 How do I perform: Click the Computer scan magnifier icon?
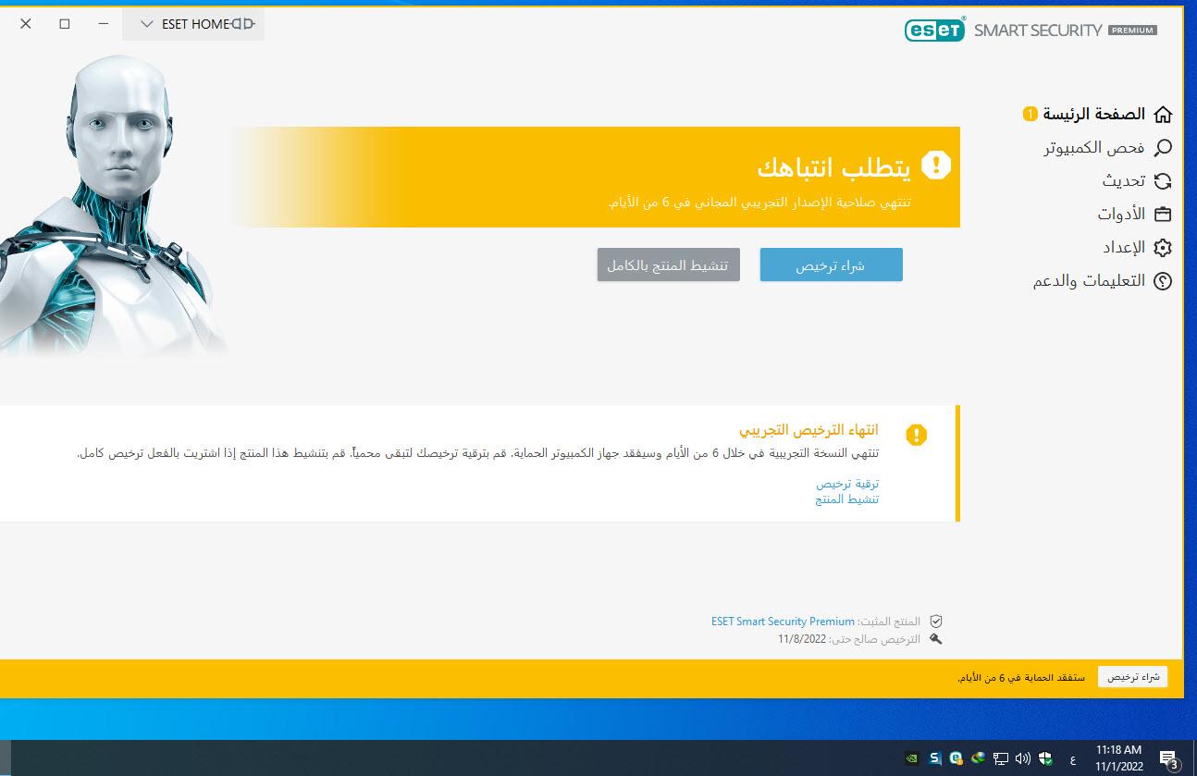tap(1163, 148)
